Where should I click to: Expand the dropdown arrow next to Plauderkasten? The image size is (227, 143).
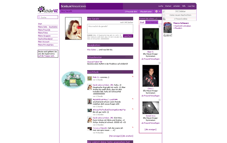(x=159, y=11)
